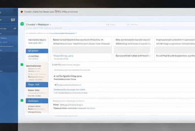Expand the chevron after the Cieodas's Healalgiory heading
Screen dimensions: 195x131
50,25
